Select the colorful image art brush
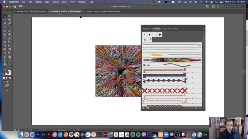This screenshot has height=139, width=248. tap(172, 60)
